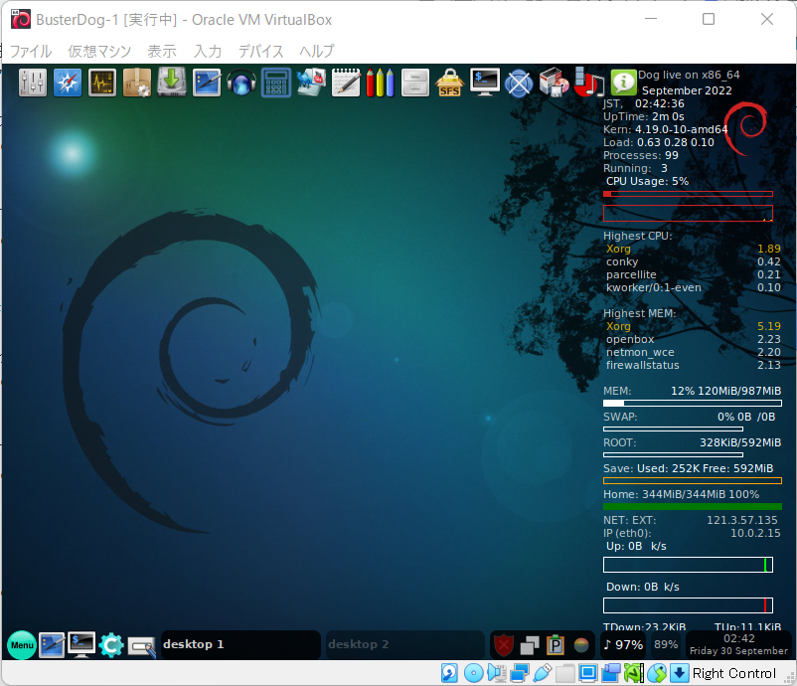Open the calculator application

276,83
